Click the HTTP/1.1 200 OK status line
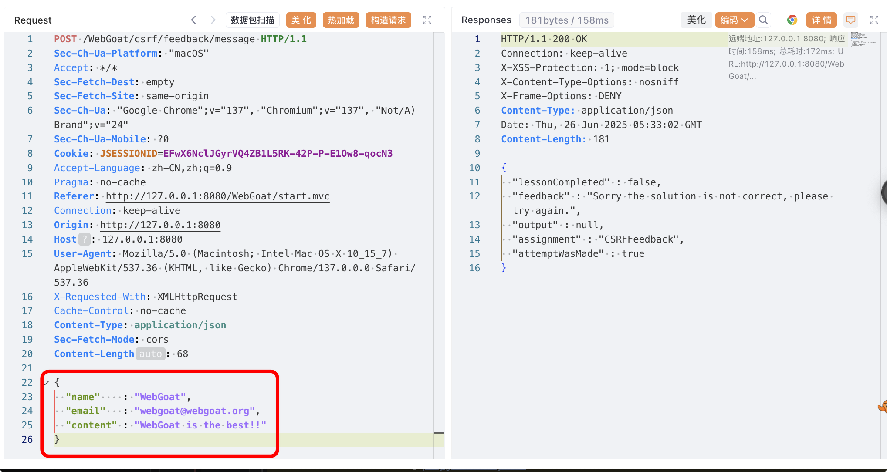Screen dimensions: 887x472 click(x=544, y=39)
